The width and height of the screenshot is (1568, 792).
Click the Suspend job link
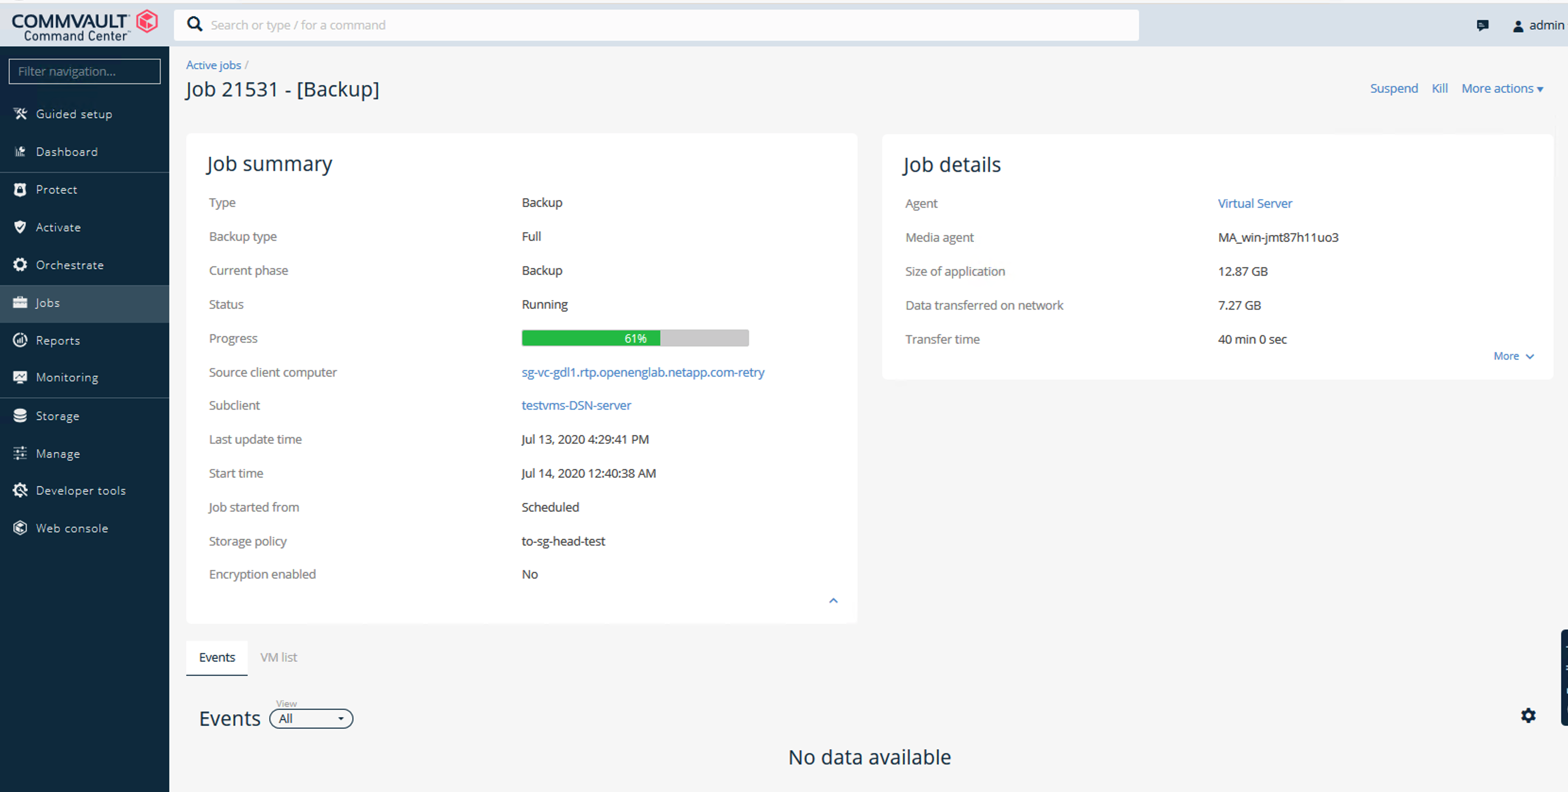click(1393, 89)
